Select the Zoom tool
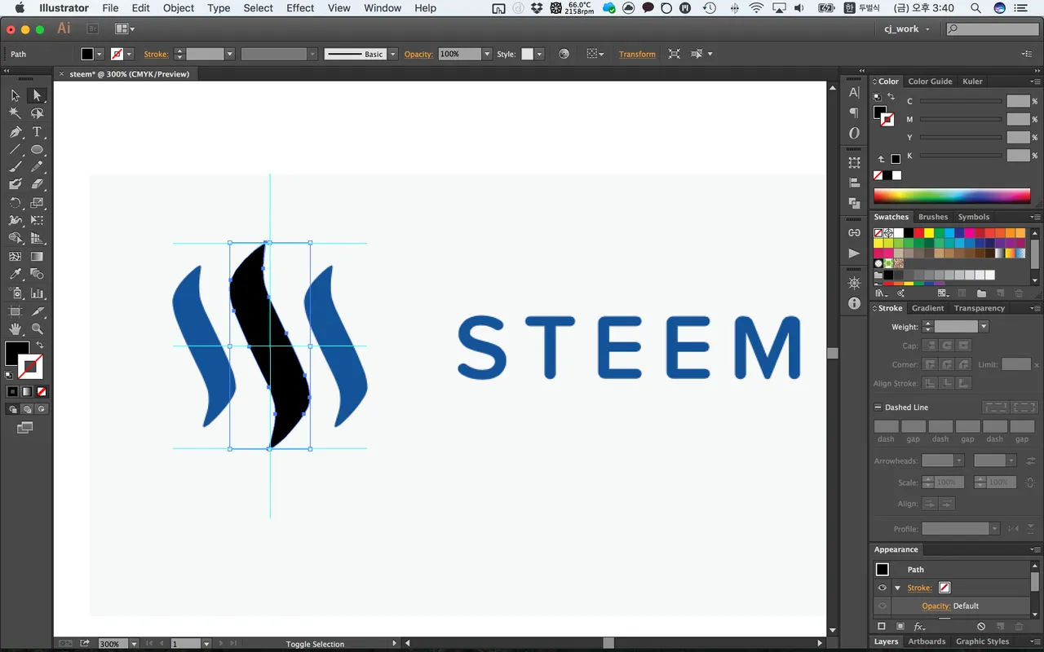 (37, 329)
